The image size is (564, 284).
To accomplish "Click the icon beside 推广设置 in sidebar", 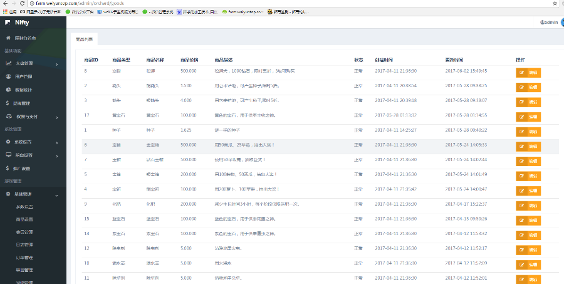I will coord(8,168).
